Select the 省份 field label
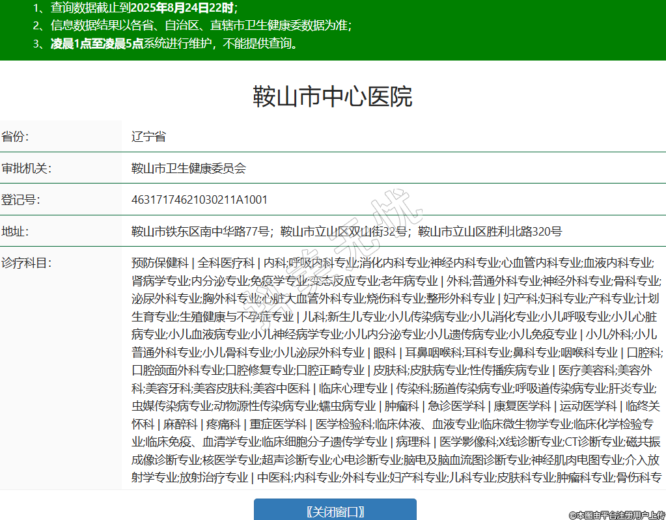The height and width of the screenshot is (520, 666). pos(15,137)
